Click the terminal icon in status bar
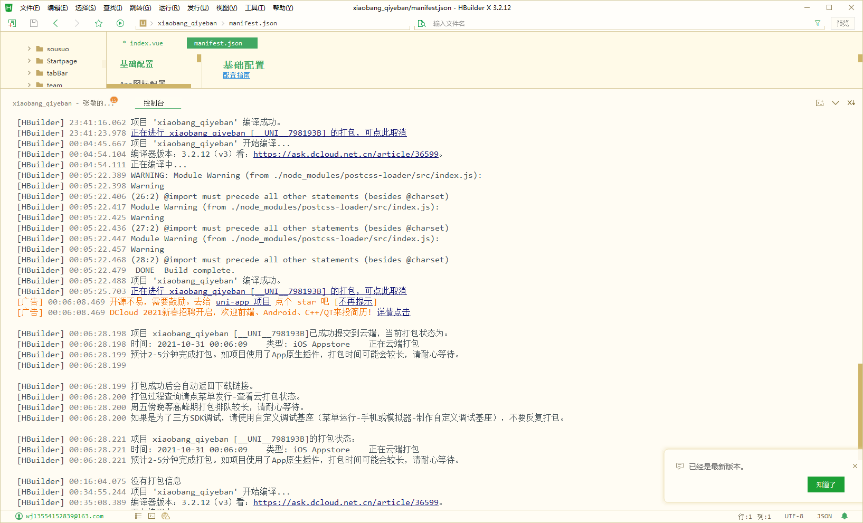 151,516
